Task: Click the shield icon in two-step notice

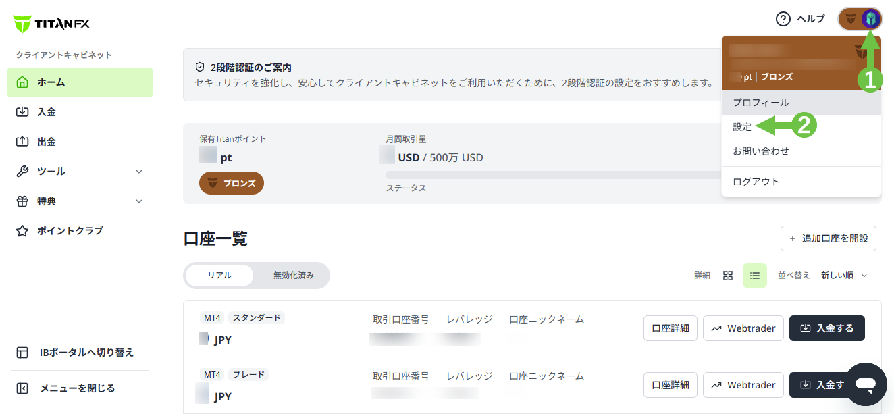Action: coord(200,68)
